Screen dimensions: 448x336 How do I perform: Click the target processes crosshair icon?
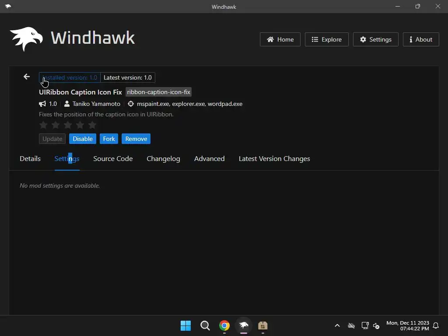(x=130, y=104)
